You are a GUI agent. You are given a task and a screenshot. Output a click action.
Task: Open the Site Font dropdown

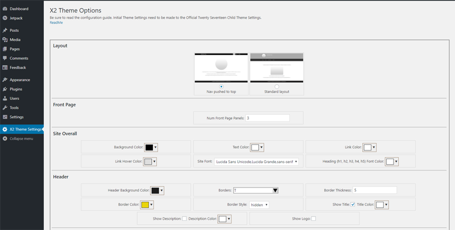pos(257,162)
